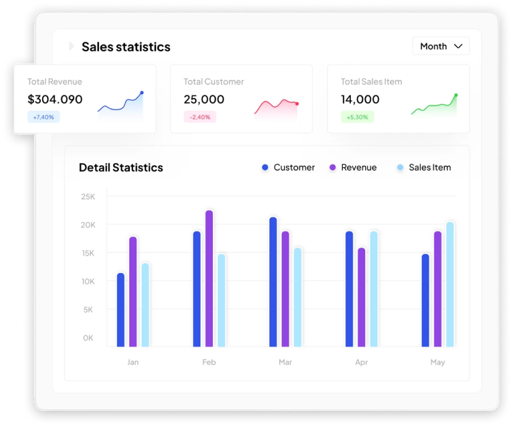513x427 pixels.
Task: Click the $304.090 revenue value
Action: point(55,99)
